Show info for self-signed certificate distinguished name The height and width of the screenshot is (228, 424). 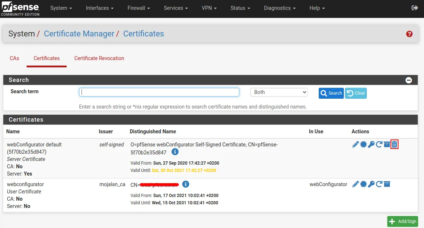tap(175, 152)
